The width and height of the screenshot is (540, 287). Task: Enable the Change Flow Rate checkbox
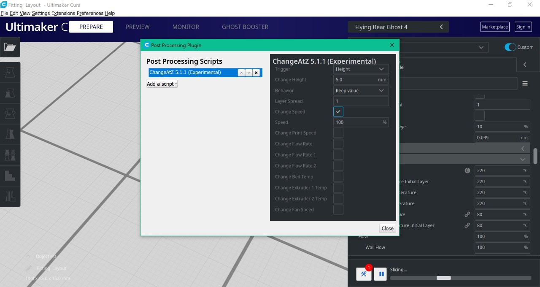click(338, 144)
